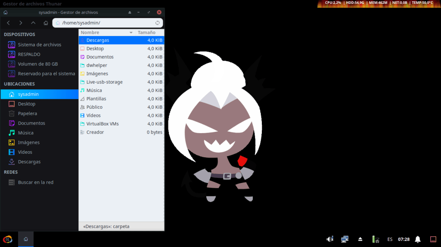Image resolution: width=441 pixels, height=247 pixels.
Task: Sort files by the Tamaño column
Action: pyautogui.click(x=146, y=33)
